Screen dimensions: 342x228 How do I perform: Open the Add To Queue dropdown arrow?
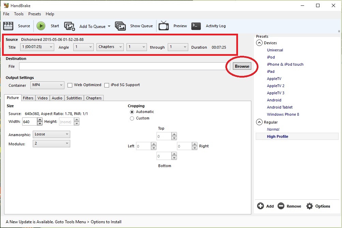tap(109, 26)
